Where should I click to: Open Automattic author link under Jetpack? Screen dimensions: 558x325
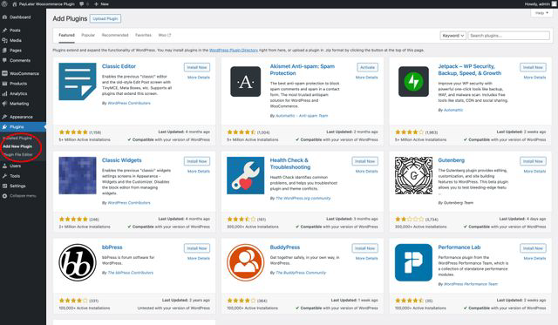(453, 110)
